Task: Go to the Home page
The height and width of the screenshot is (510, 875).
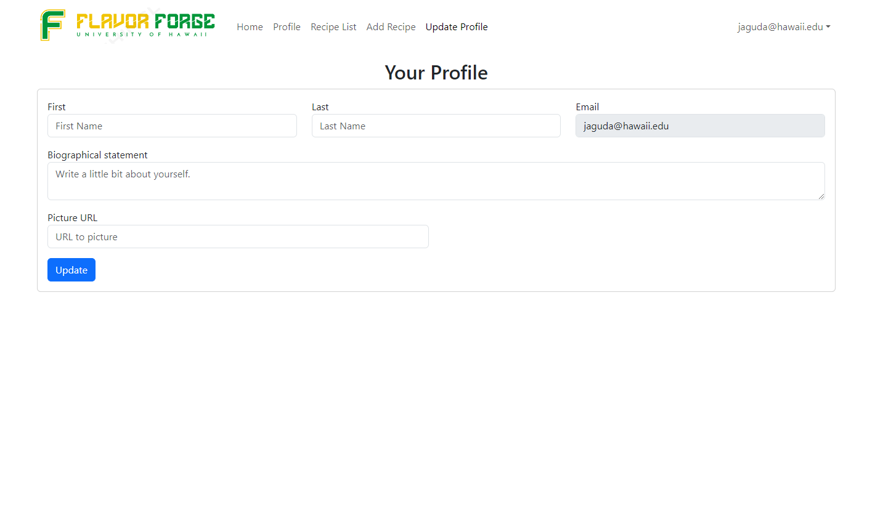Action: click(250, 27)
